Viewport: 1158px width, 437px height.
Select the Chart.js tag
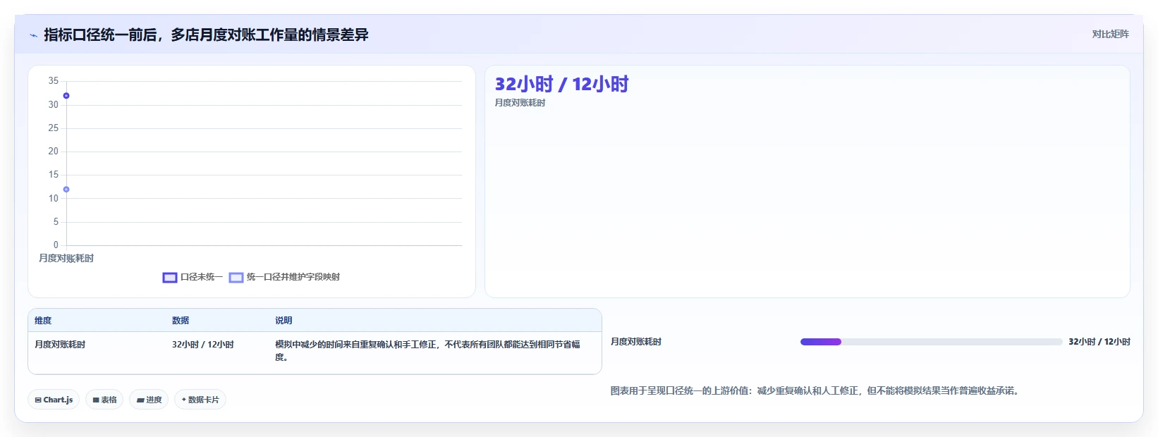[x=54, y=400]
